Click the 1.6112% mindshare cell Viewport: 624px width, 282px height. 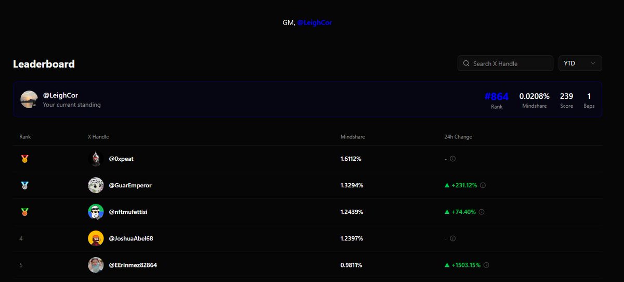351,159
